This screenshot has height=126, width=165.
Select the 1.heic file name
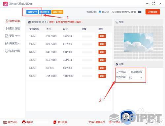(32, 36)
